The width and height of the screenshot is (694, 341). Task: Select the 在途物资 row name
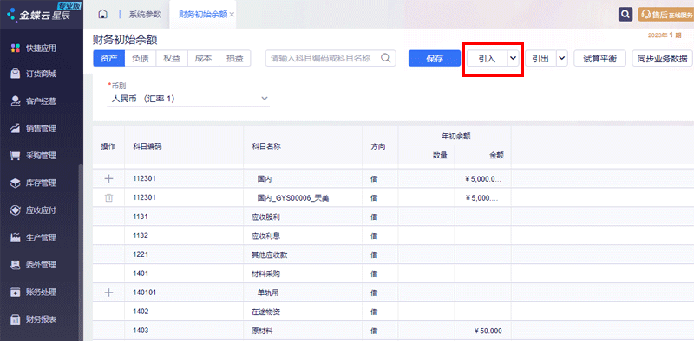265,312
